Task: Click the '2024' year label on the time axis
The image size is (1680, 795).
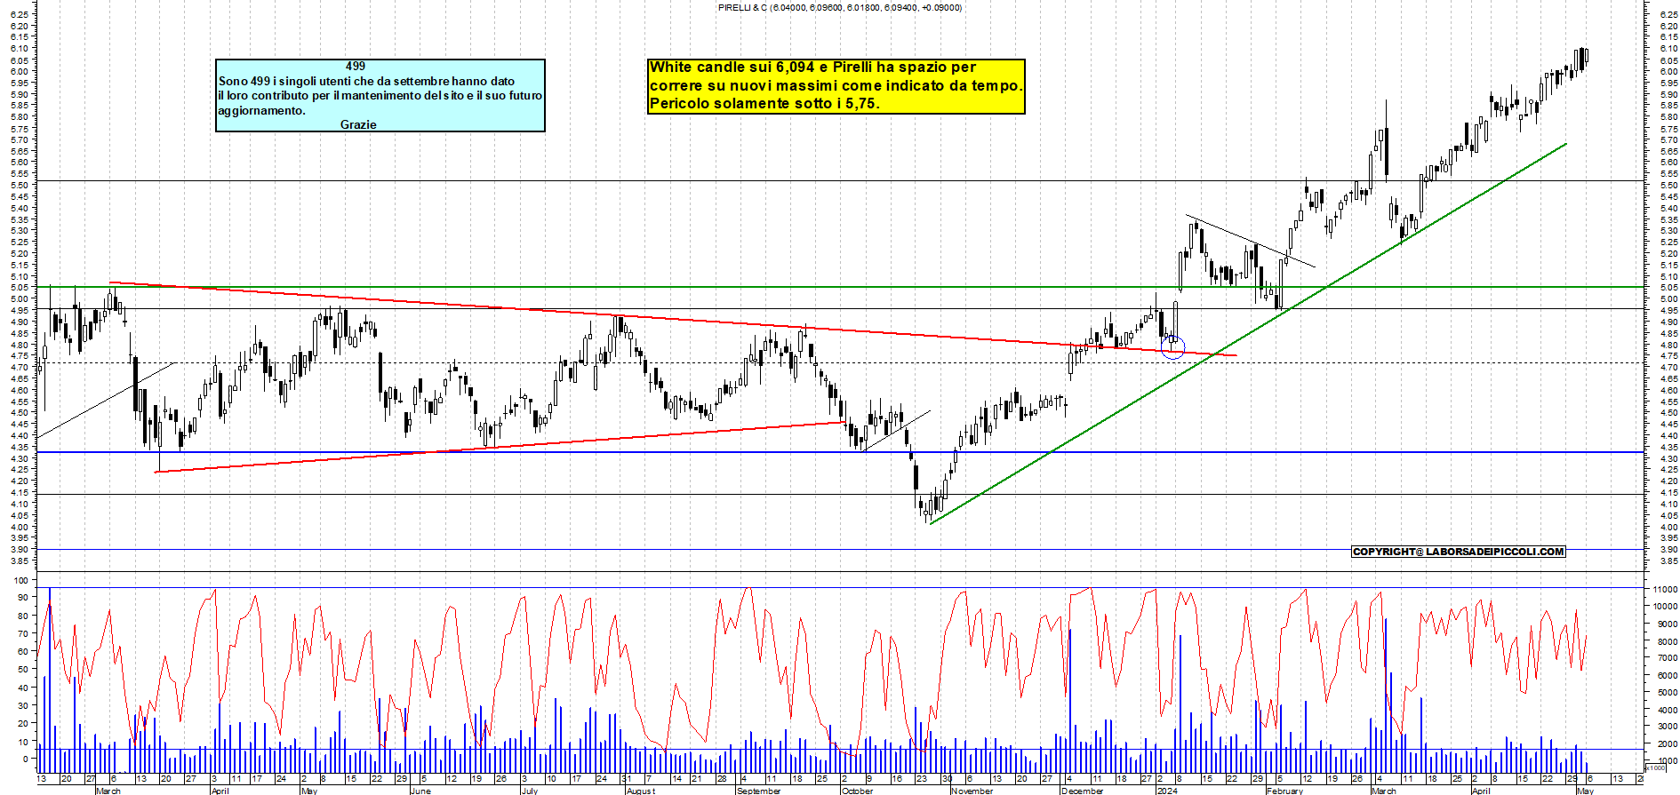Action: click(x=1166, y=791)
